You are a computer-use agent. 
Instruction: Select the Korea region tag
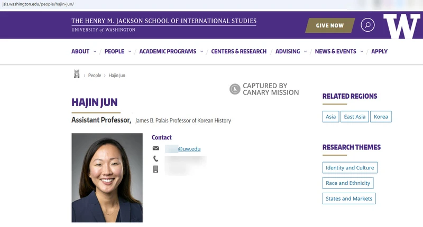pyautogui.click(x=381, y=117)
